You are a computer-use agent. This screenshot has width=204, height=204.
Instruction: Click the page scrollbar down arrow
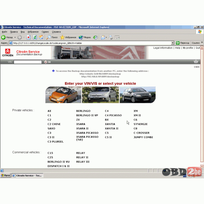tap(202, 166)
